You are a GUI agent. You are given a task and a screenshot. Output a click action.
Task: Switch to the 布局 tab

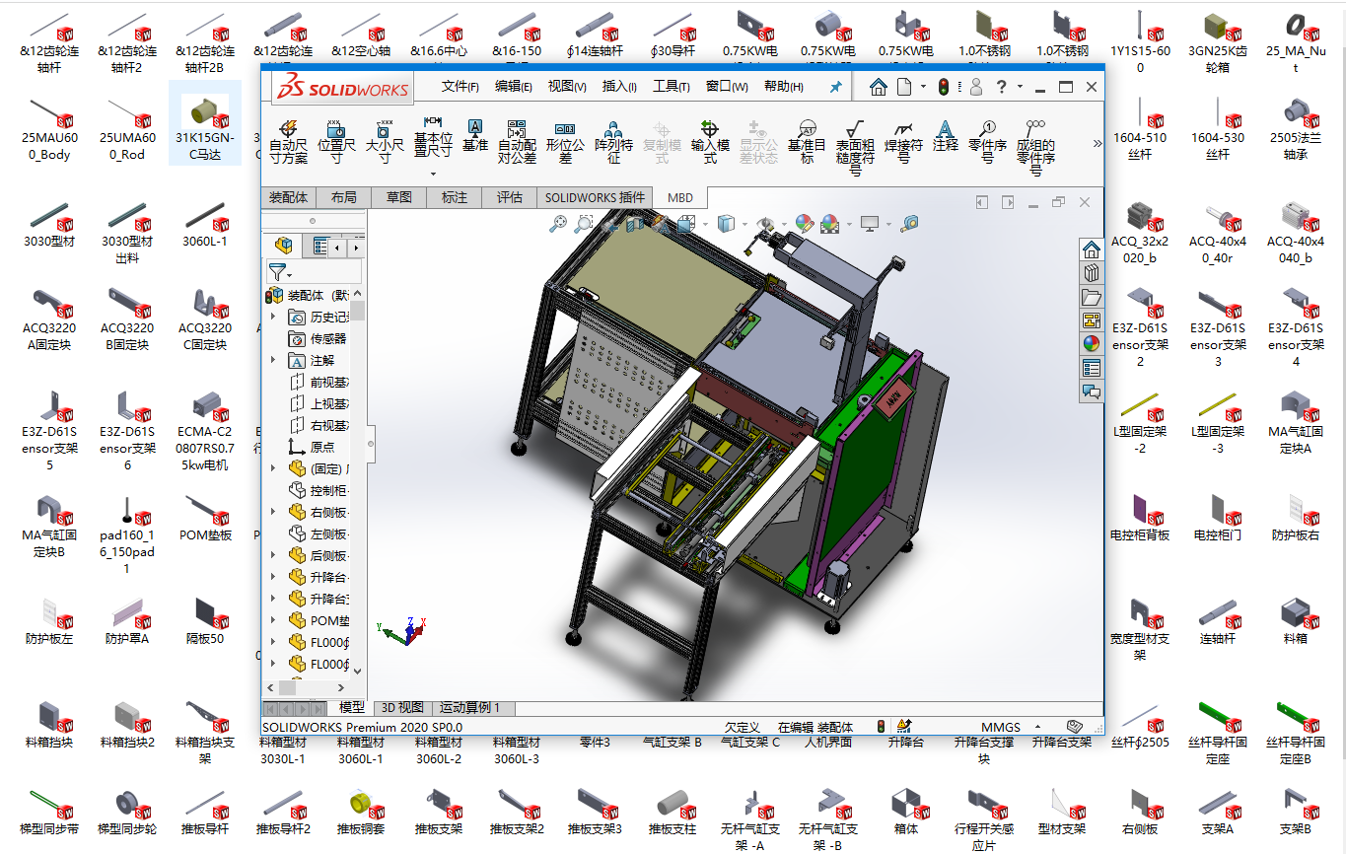point(344,197)
